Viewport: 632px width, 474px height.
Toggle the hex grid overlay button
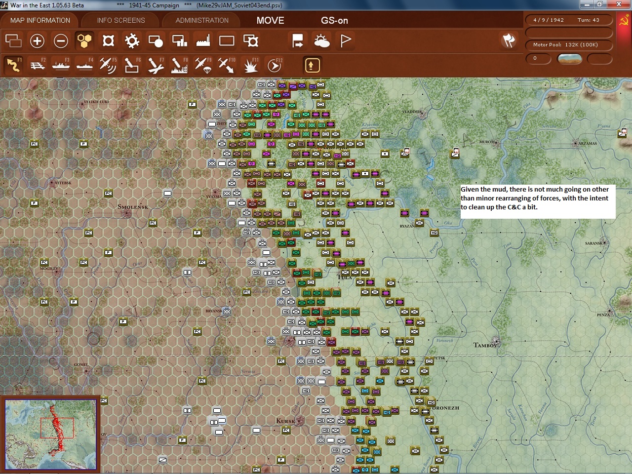point(84,41)
